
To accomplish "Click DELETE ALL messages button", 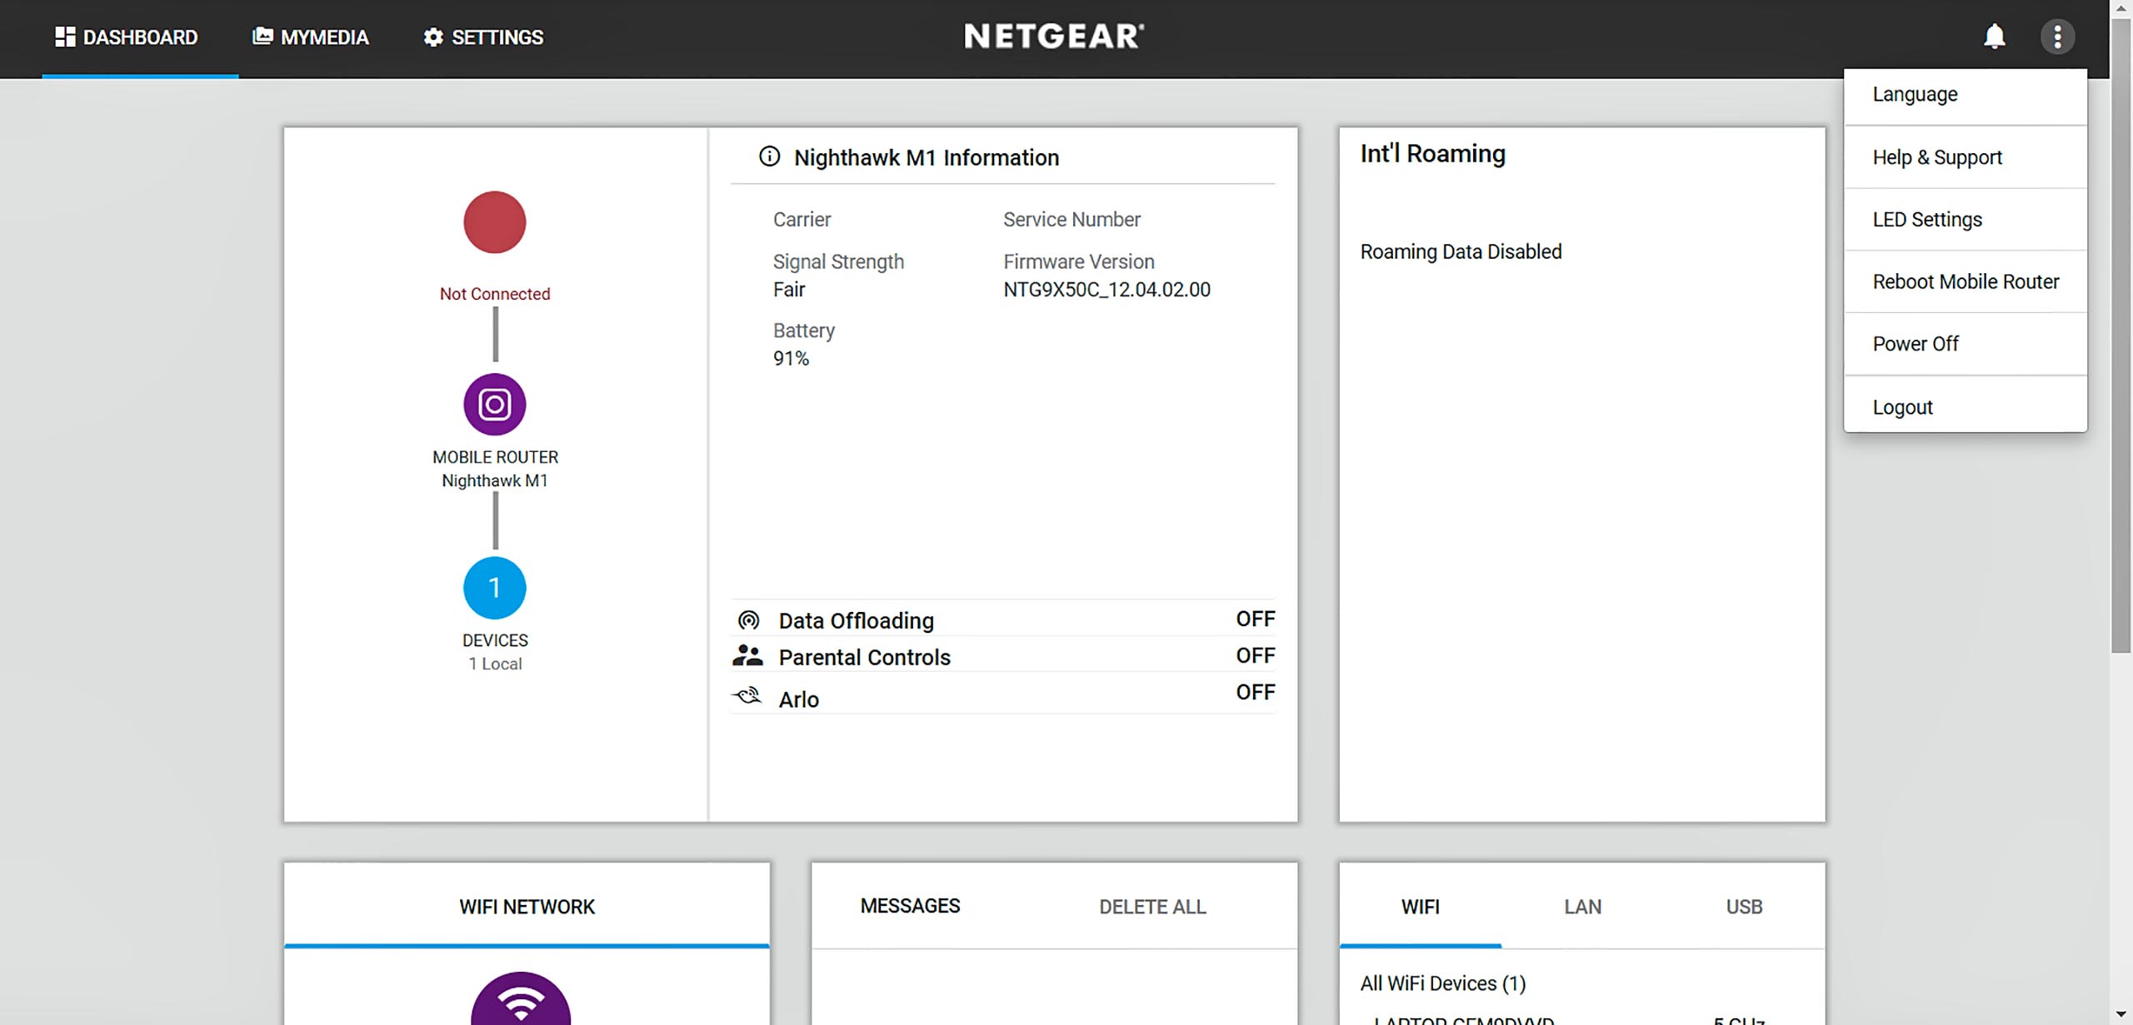I will click(1152, 907).
